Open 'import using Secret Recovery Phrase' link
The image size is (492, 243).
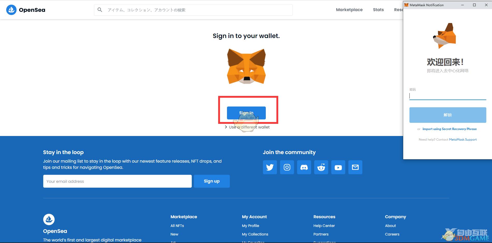(x=449, y=129)
